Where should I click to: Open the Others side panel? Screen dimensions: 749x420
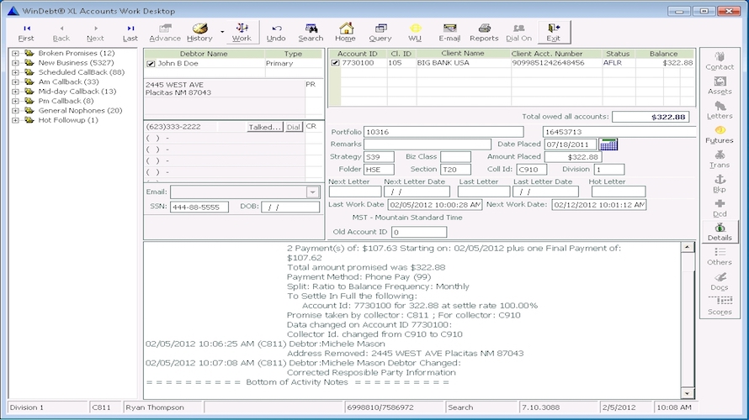coord(720,256)
